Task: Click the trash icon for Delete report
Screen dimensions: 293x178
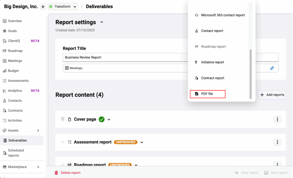Action: coord(56,173)
